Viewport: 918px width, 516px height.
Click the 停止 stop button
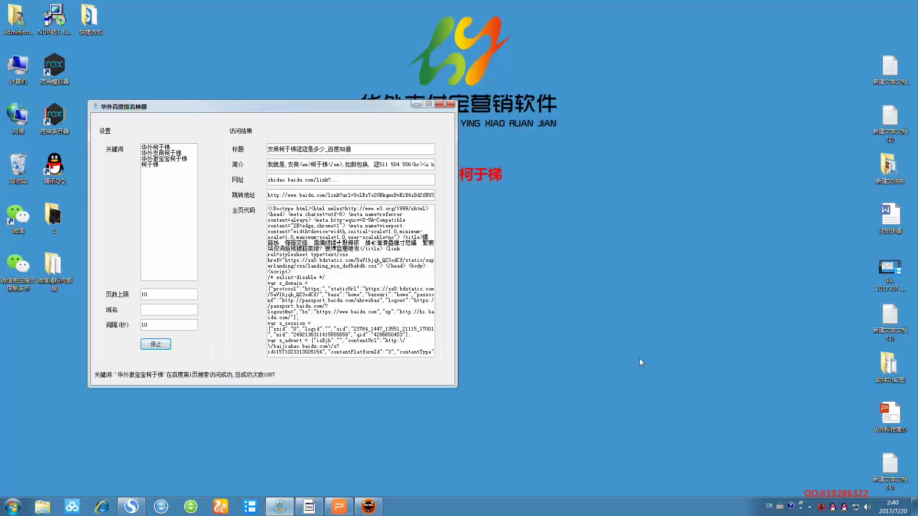click(156, 344)
